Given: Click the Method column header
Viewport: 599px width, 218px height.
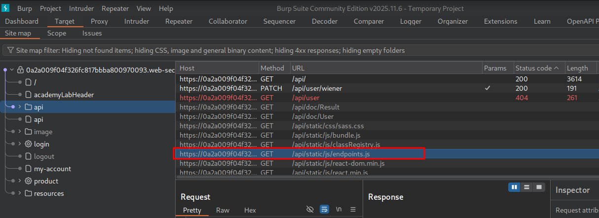Looking at the screenshot, I should pyautogui.click(x=273, y=68).
